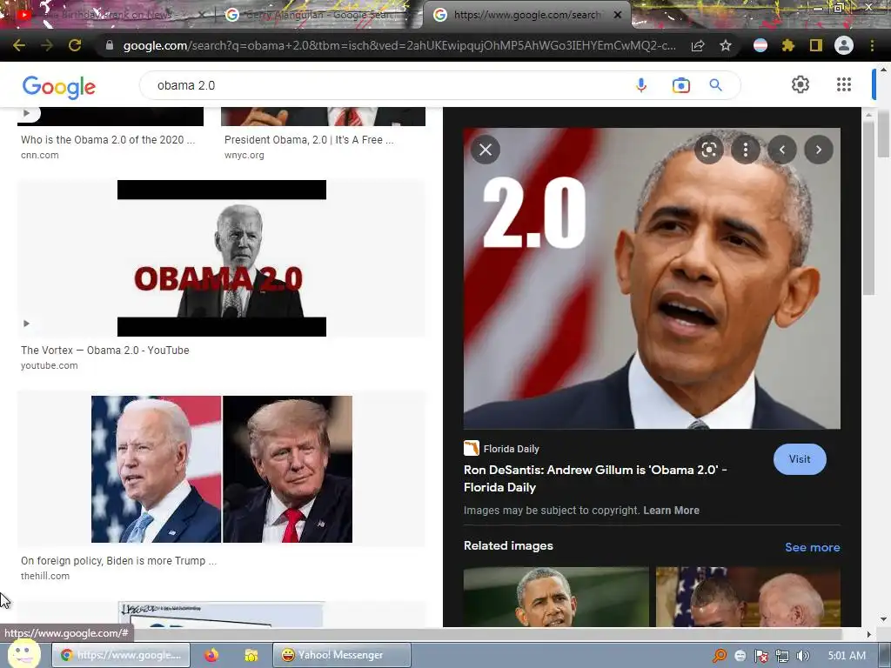Show previous image in preview panel
The image size is (891, 668).
click(x=782, y=150)
